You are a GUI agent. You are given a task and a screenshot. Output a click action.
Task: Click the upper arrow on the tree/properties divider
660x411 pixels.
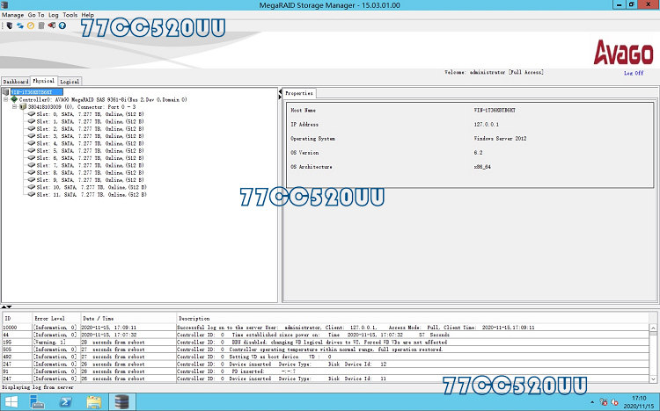click(x=280, y=91)
